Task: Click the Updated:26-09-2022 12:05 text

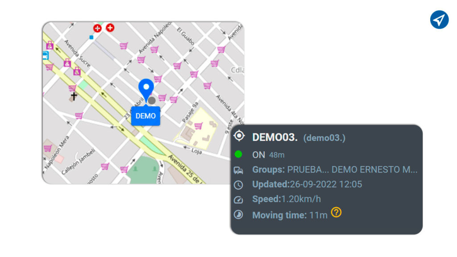Action: [x=307, y=184]
